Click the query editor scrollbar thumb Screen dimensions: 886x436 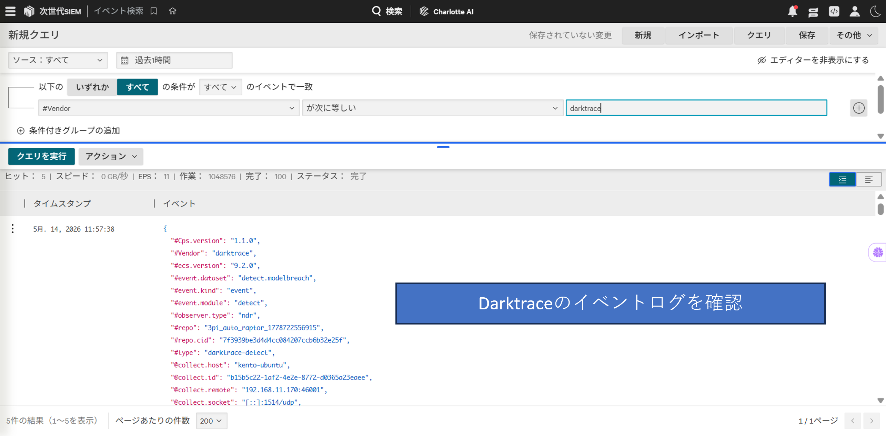pos(880,100)
